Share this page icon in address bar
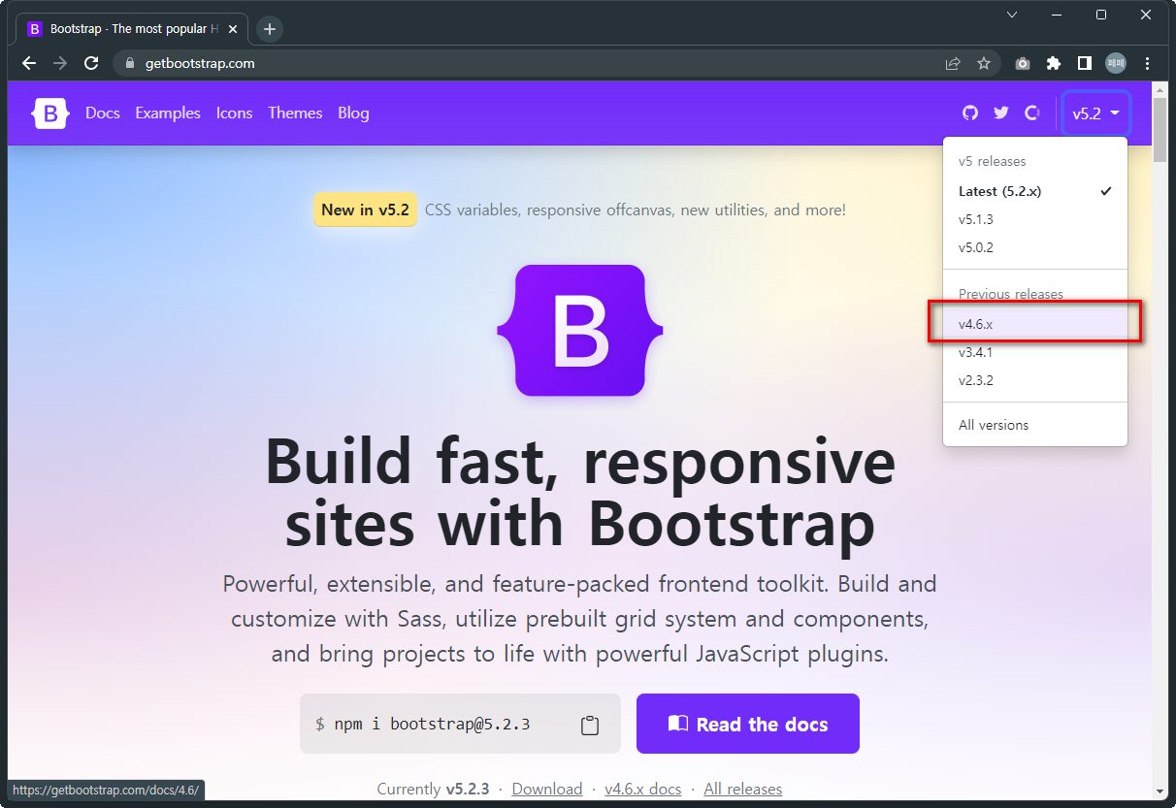Image resolution: width=1176 pixels, height=808 pixels. click(953, 63)
